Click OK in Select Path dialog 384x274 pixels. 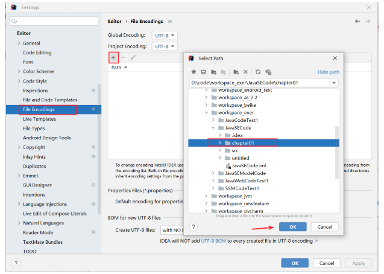click(x=292, y=227)
